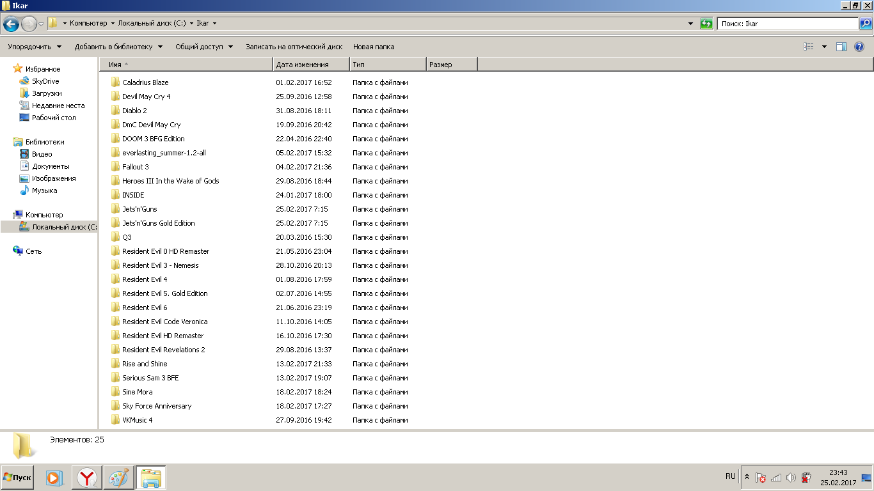
Task: Expand the Локальный диск (C:) breadcrumb arrow
Action: coord(191,24)
